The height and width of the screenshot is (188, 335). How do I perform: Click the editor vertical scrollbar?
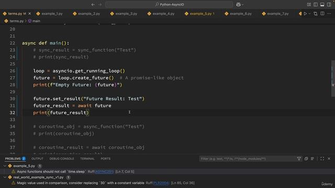[333, 79]
